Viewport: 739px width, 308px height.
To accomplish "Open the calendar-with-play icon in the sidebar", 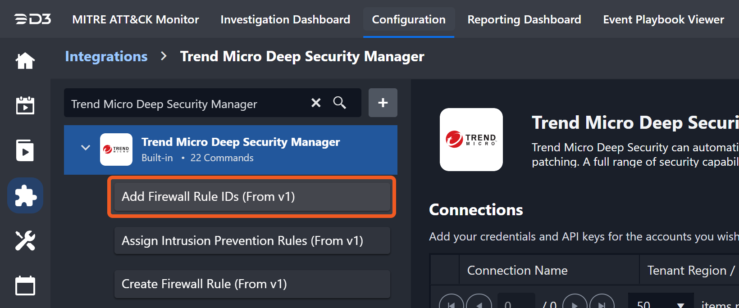I will pos(25,105).
